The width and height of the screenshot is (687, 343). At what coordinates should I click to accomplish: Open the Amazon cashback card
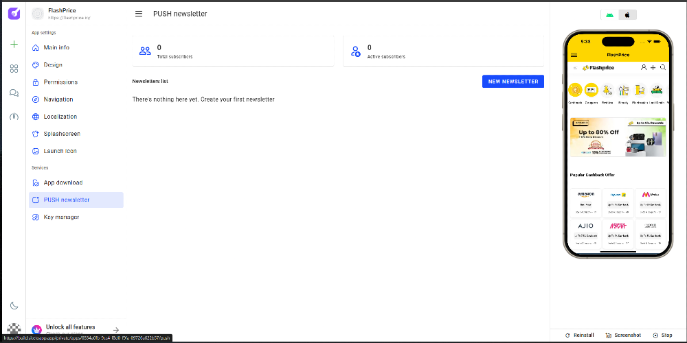pyautogui.click(x=586, y=203)
